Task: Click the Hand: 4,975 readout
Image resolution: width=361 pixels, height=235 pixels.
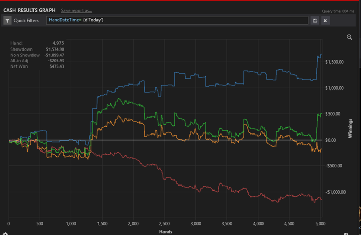Action: point(37,43)
